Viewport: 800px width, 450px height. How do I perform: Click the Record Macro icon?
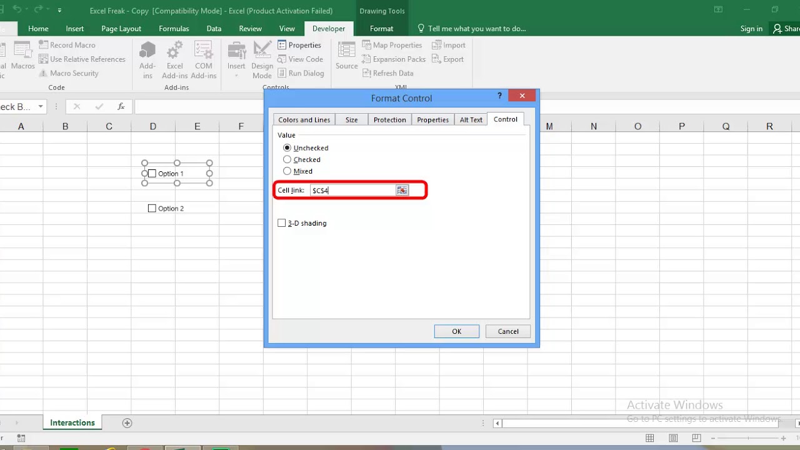pos(44,45)
